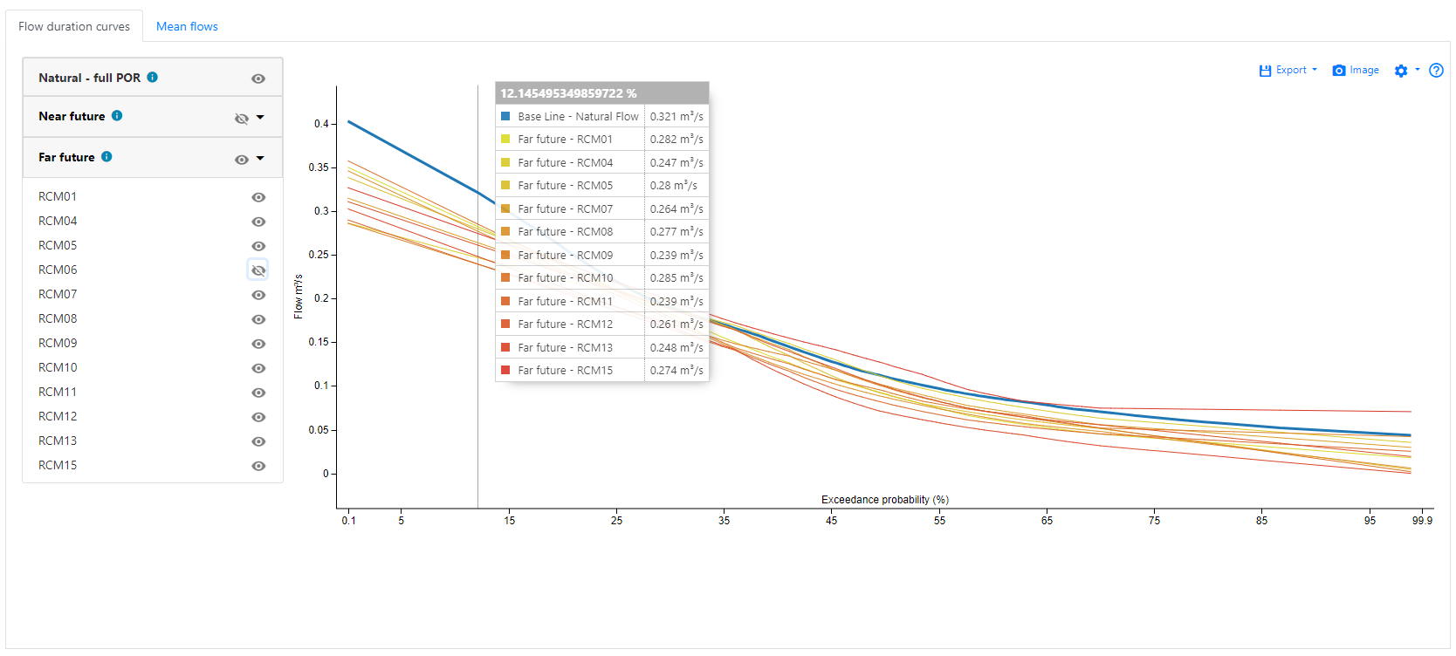Viewport: 1456px width, 656px height.
Task: Hide the RCM15 curve
Action: pyautogui.click(x=258, y=466)
